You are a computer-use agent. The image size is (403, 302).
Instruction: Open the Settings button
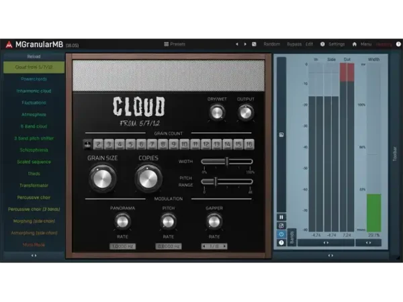tap(337, 44)
